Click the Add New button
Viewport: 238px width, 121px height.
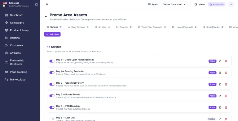[52, 34]
